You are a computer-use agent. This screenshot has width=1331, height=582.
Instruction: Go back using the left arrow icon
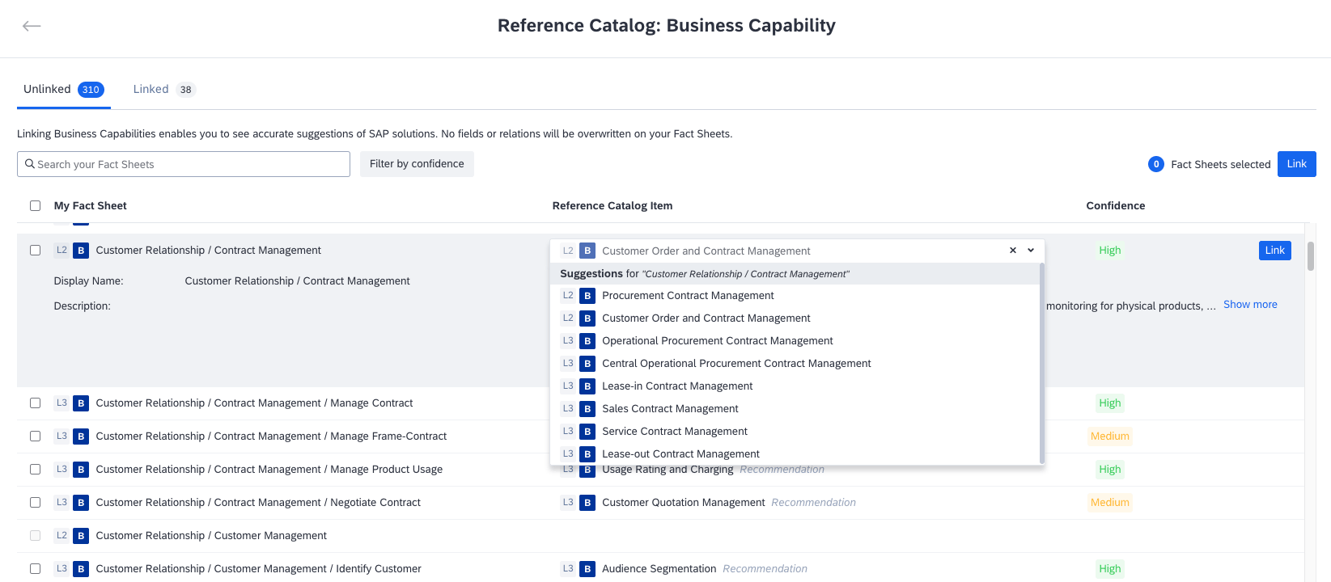pos(32,26)
